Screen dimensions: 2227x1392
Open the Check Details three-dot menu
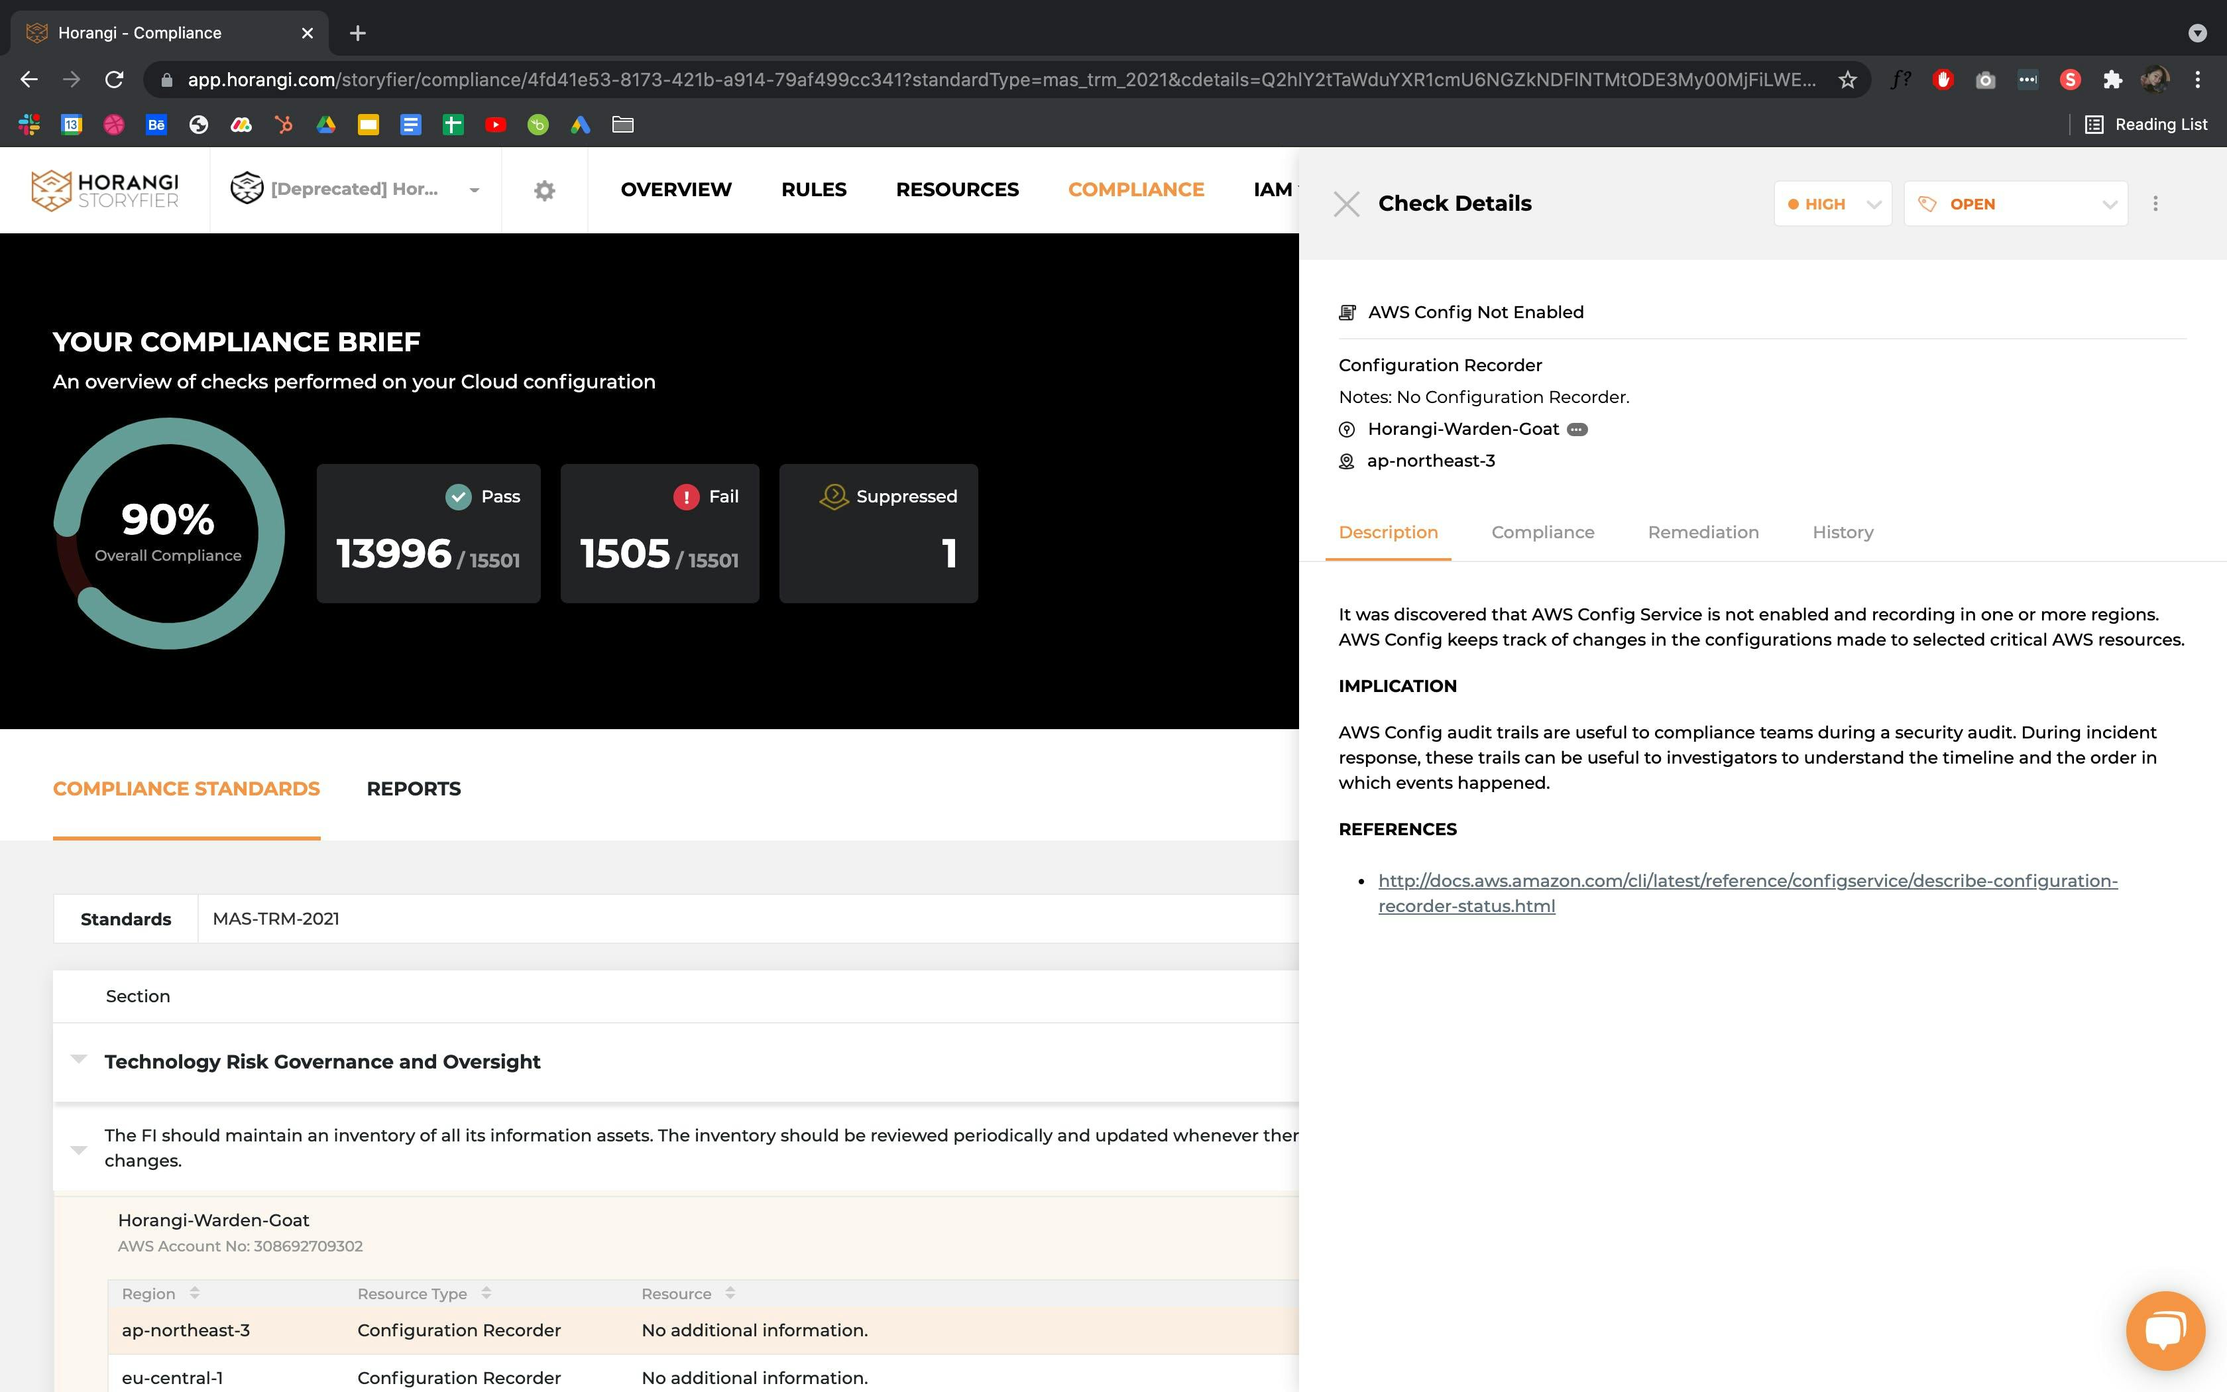[x=2155, y=203]
